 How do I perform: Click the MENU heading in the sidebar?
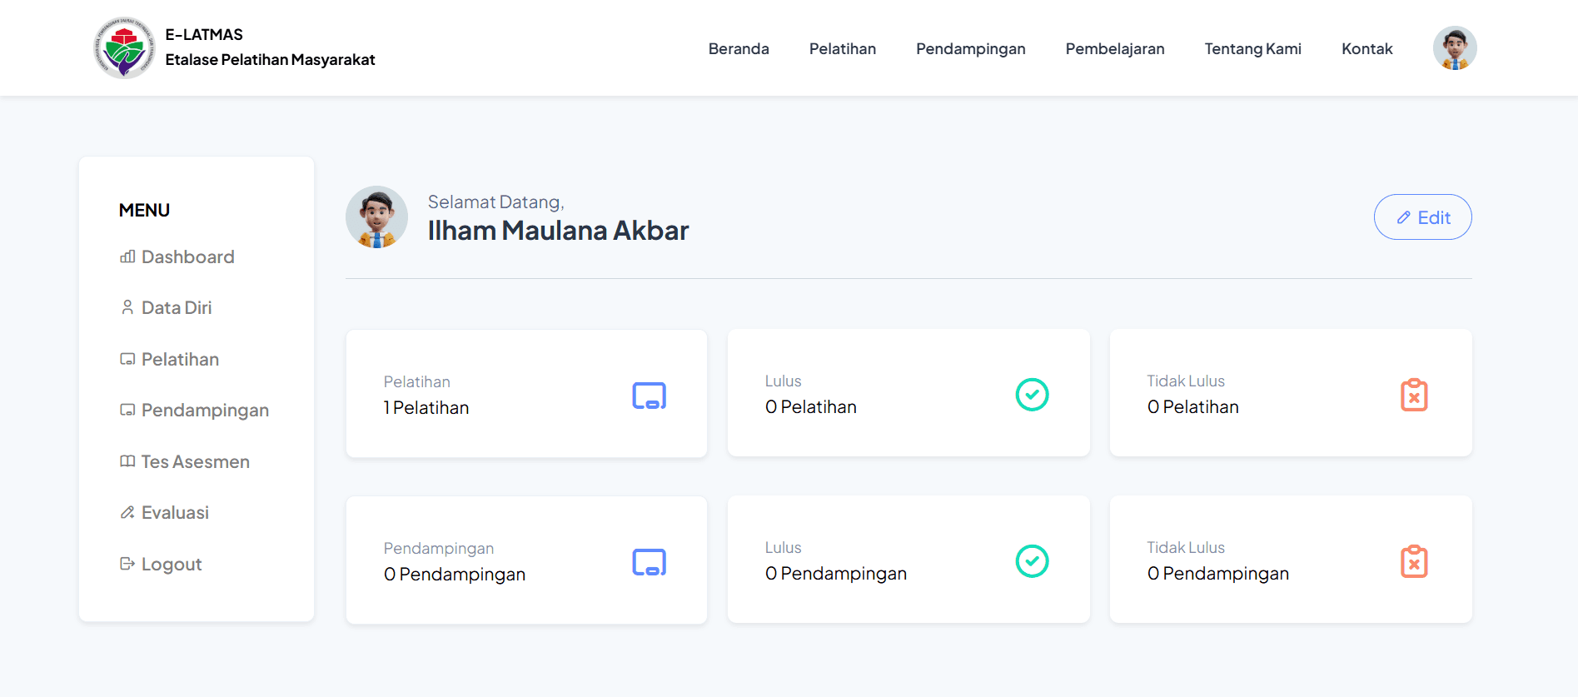pyautogui.click(x=144, y=210)
